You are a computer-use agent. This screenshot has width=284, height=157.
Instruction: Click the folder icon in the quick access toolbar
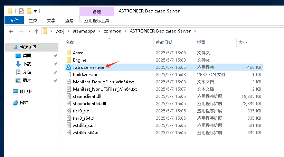[10, 11]
